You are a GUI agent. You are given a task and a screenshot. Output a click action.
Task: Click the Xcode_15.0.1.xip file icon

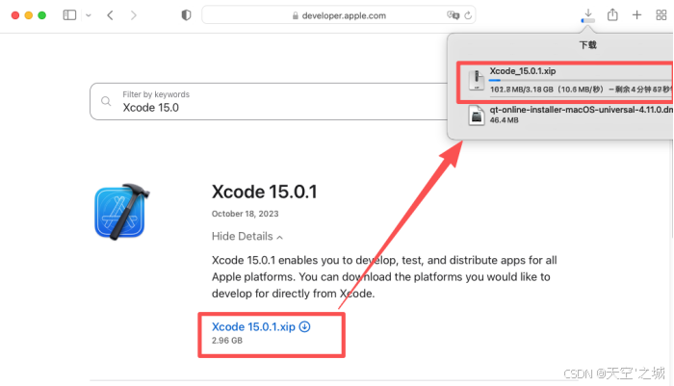pyautogui.click(x=477, y=80)
